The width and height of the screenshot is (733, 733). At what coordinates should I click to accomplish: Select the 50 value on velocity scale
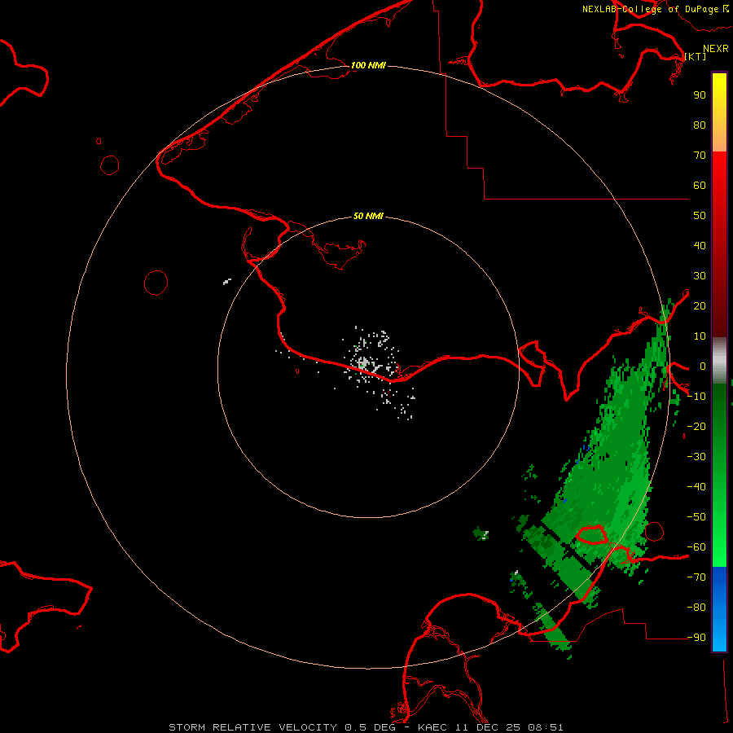700,216
